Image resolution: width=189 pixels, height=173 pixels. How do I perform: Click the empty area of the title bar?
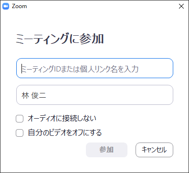click(102, 6)
